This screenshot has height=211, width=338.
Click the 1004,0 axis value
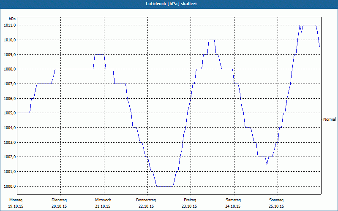pos(10,128)
